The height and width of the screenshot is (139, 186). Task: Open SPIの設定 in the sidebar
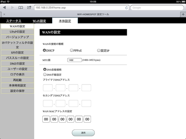click(x=17, y=53)
